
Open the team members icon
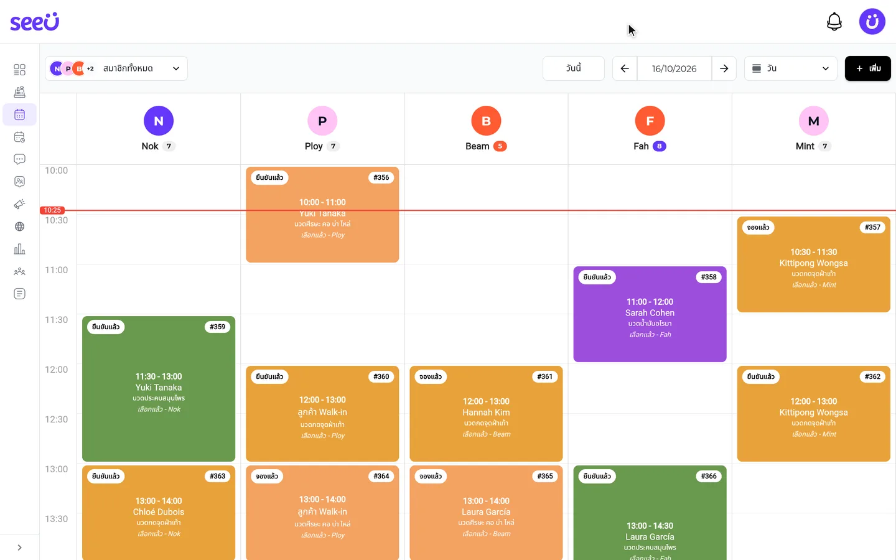(x=19, y=271)
